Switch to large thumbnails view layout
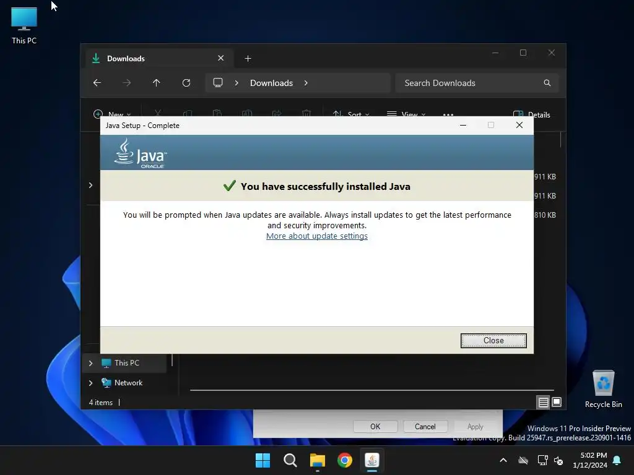Image resolution: width=634 pixels, height=475 pixels. [557, 402]
